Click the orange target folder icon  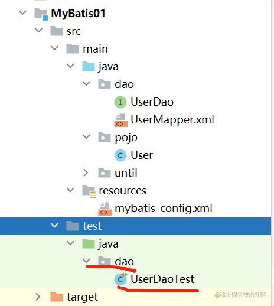57,297
